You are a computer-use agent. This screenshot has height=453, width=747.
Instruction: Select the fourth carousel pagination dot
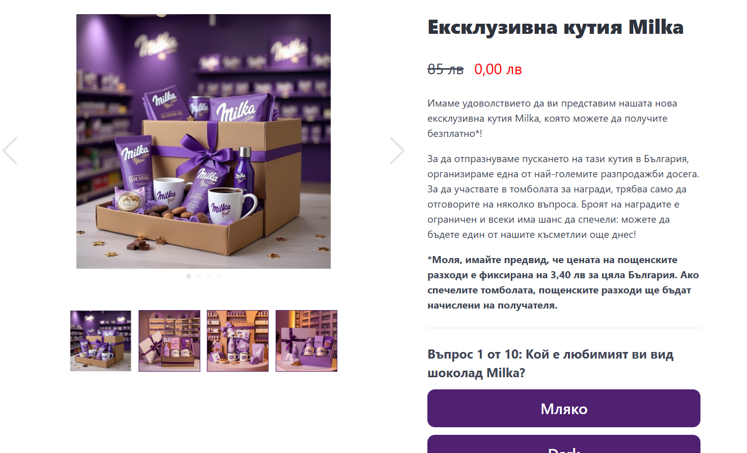219,276
